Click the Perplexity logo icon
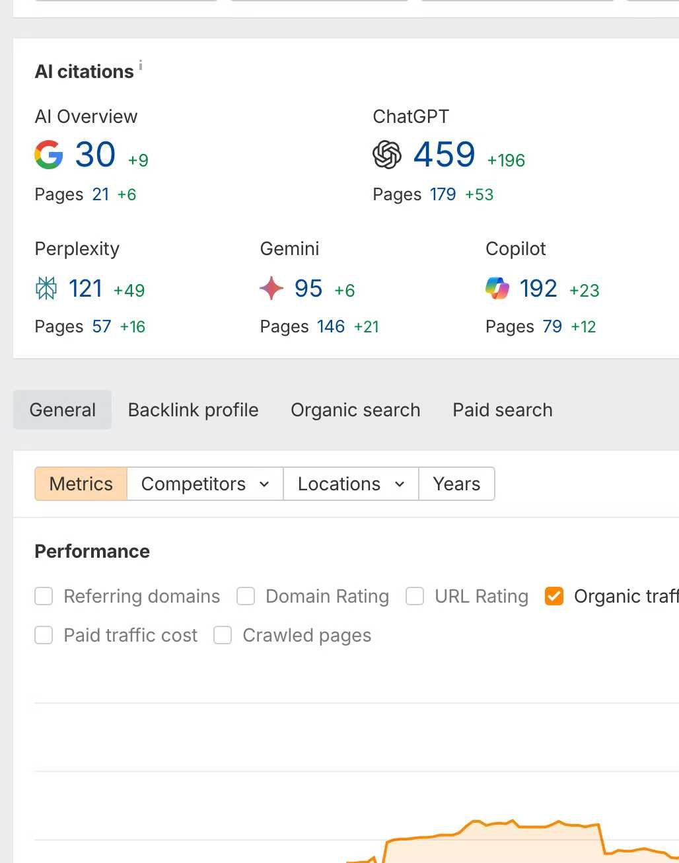The width and height of the screenshot is (679, 863). (x=46, y=289)
